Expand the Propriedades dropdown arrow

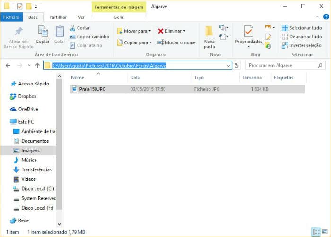click(248, 46)
